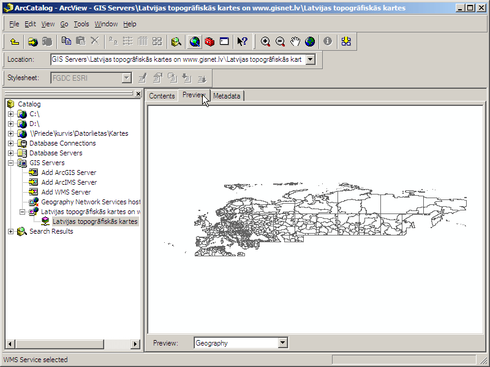Screen dimensions: 490x367
Task: Switch to Thumbnails view icon
Action: pos(157,41)
